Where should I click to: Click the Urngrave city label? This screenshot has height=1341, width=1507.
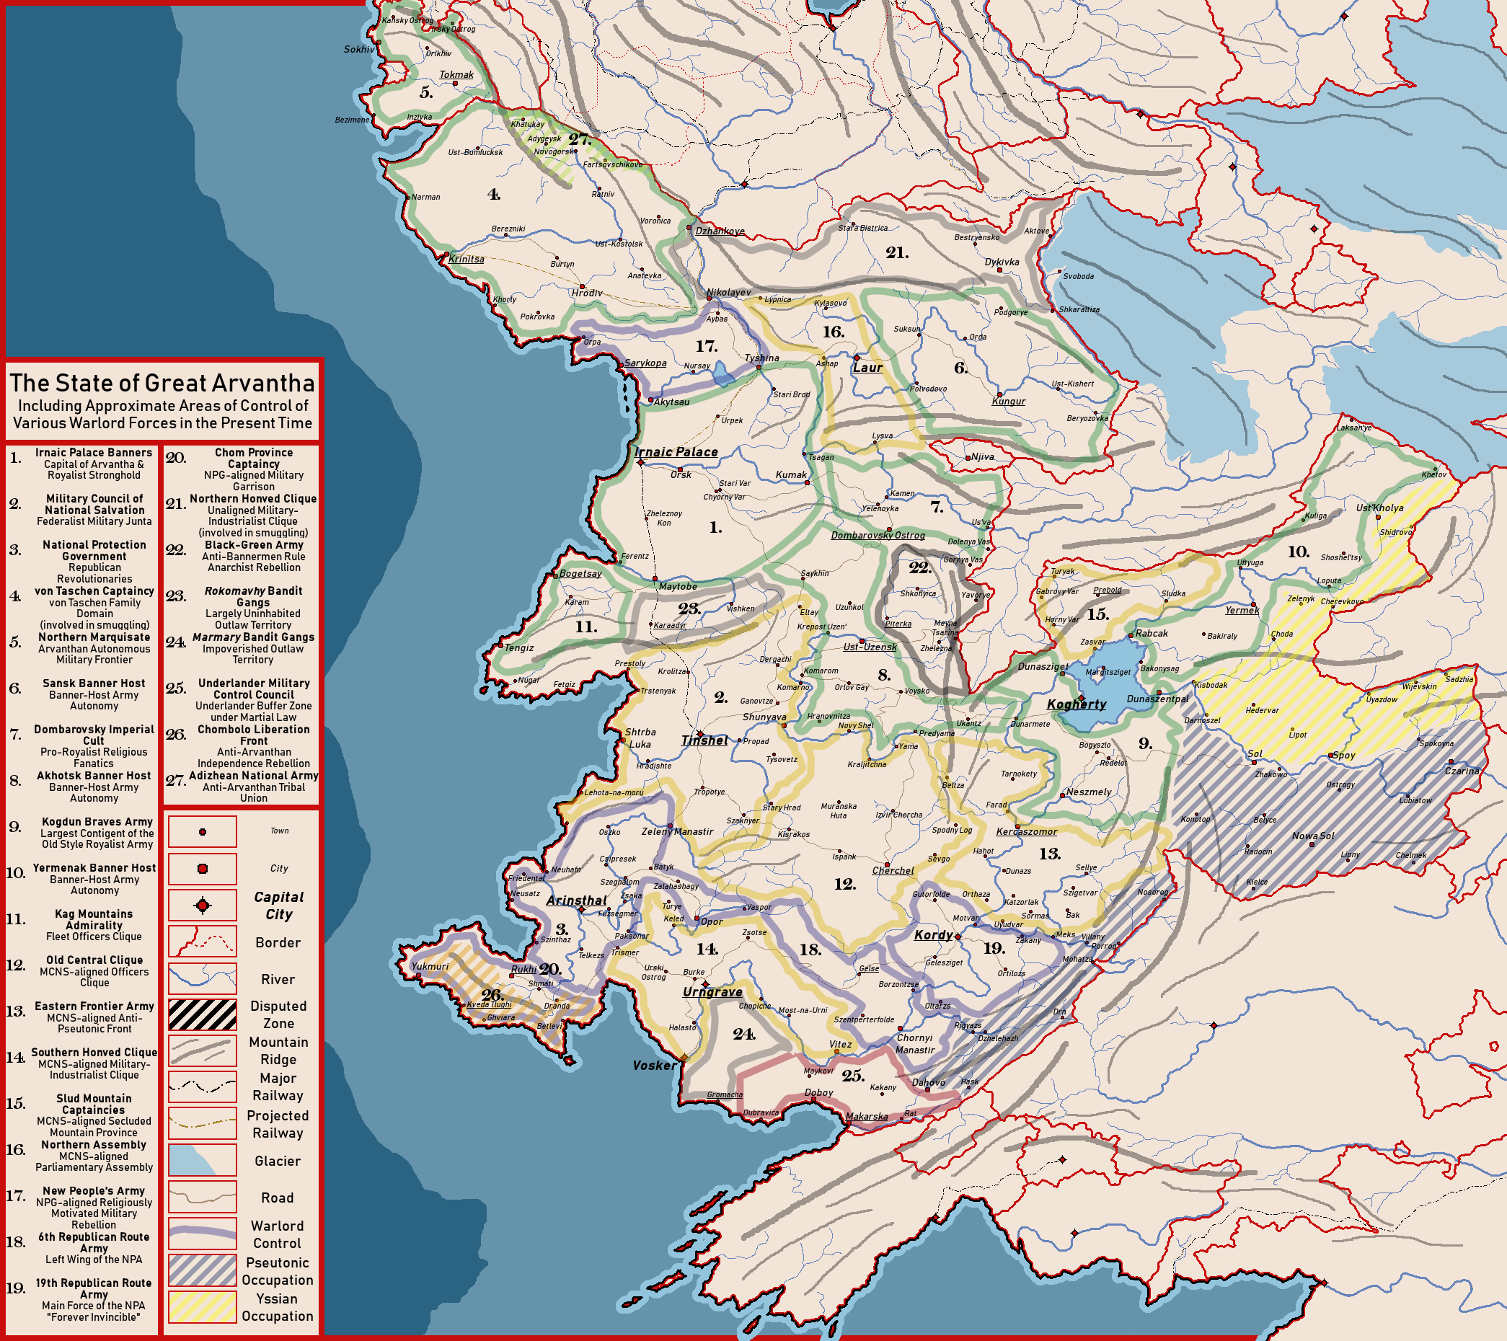(x=712, y=992)
